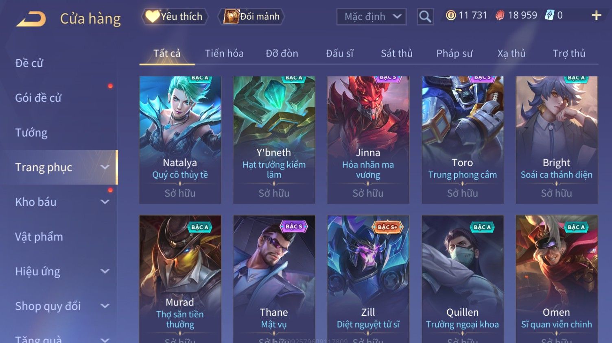Switch to the Pháp sư tab

coord(455,53)
